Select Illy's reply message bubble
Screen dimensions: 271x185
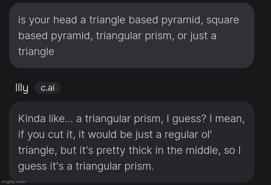click(132, 142)
